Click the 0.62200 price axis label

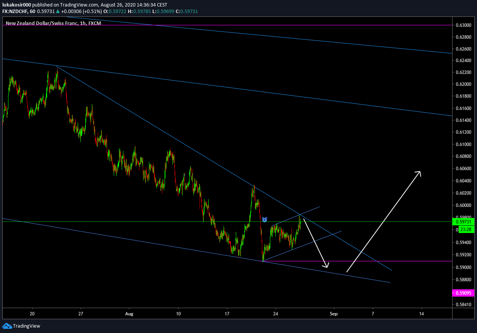[x=463, y=72]
